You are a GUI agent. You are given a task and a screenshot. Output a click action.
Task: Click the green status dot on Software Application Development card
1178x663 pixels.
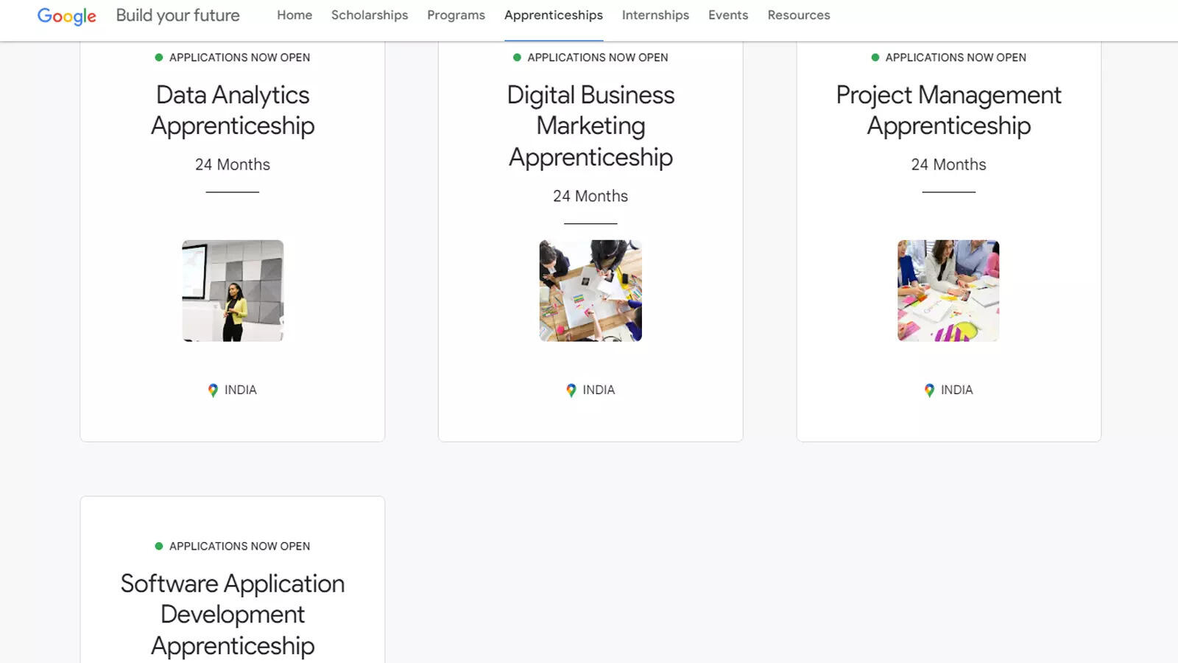point(158,546)
